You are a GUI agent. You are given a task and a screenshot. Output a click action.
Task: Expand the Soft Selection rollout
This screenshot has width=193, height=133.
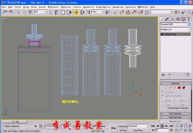tap(175, 113)
